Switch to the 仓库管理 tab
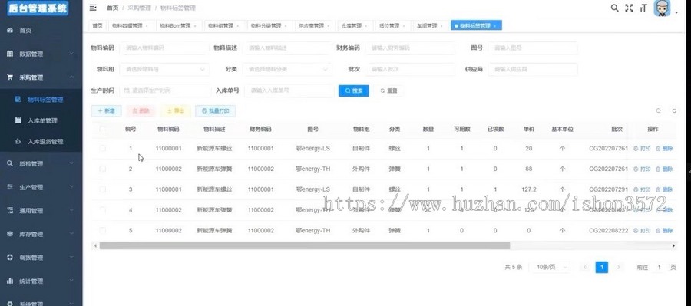The width and height of the screenshot is (691, 306). click(x=354, y=26)
